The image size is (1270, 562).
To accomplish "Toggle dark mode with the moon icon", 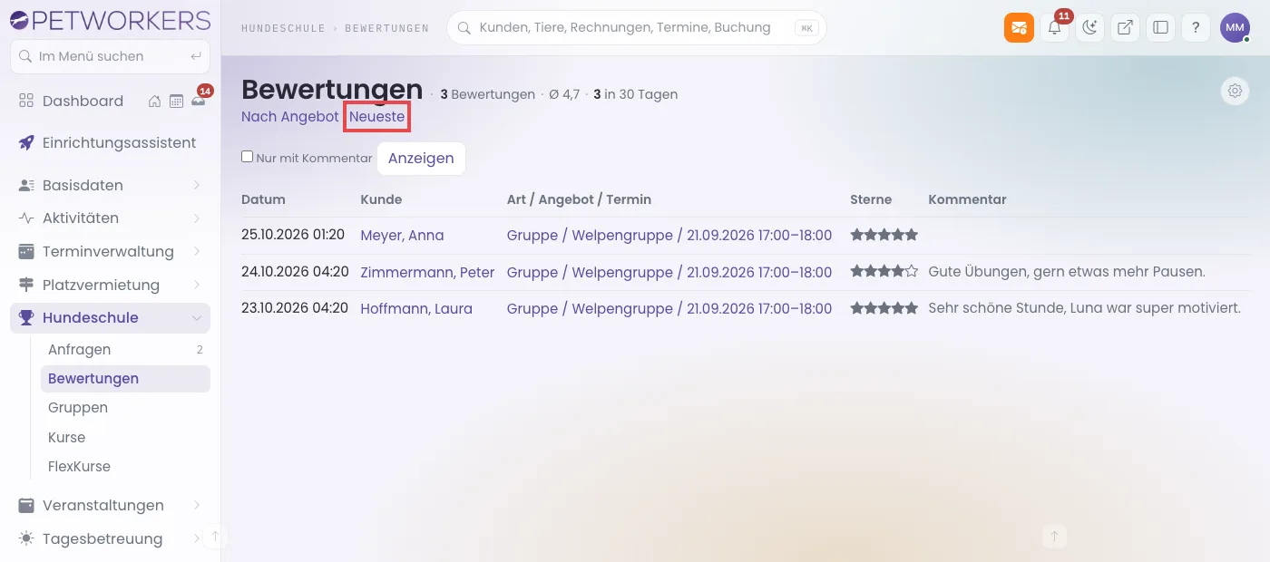I will 1089,27.
